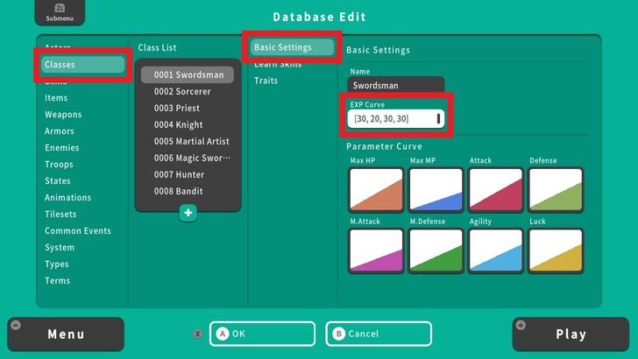Select the Luck parameter curve graph

click(556, 250)
